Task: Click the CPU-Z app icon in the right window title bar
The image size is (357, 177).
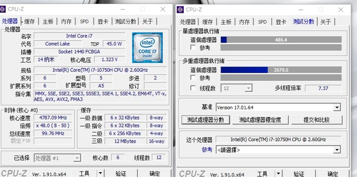Action: click(x=180, y=9)
